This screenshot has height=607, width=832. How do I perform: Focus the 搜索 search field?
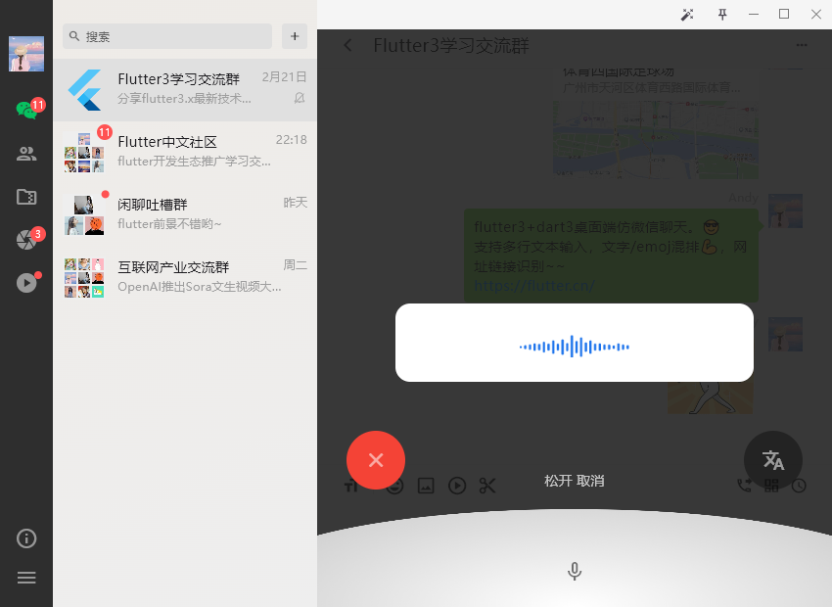point(167,36)
